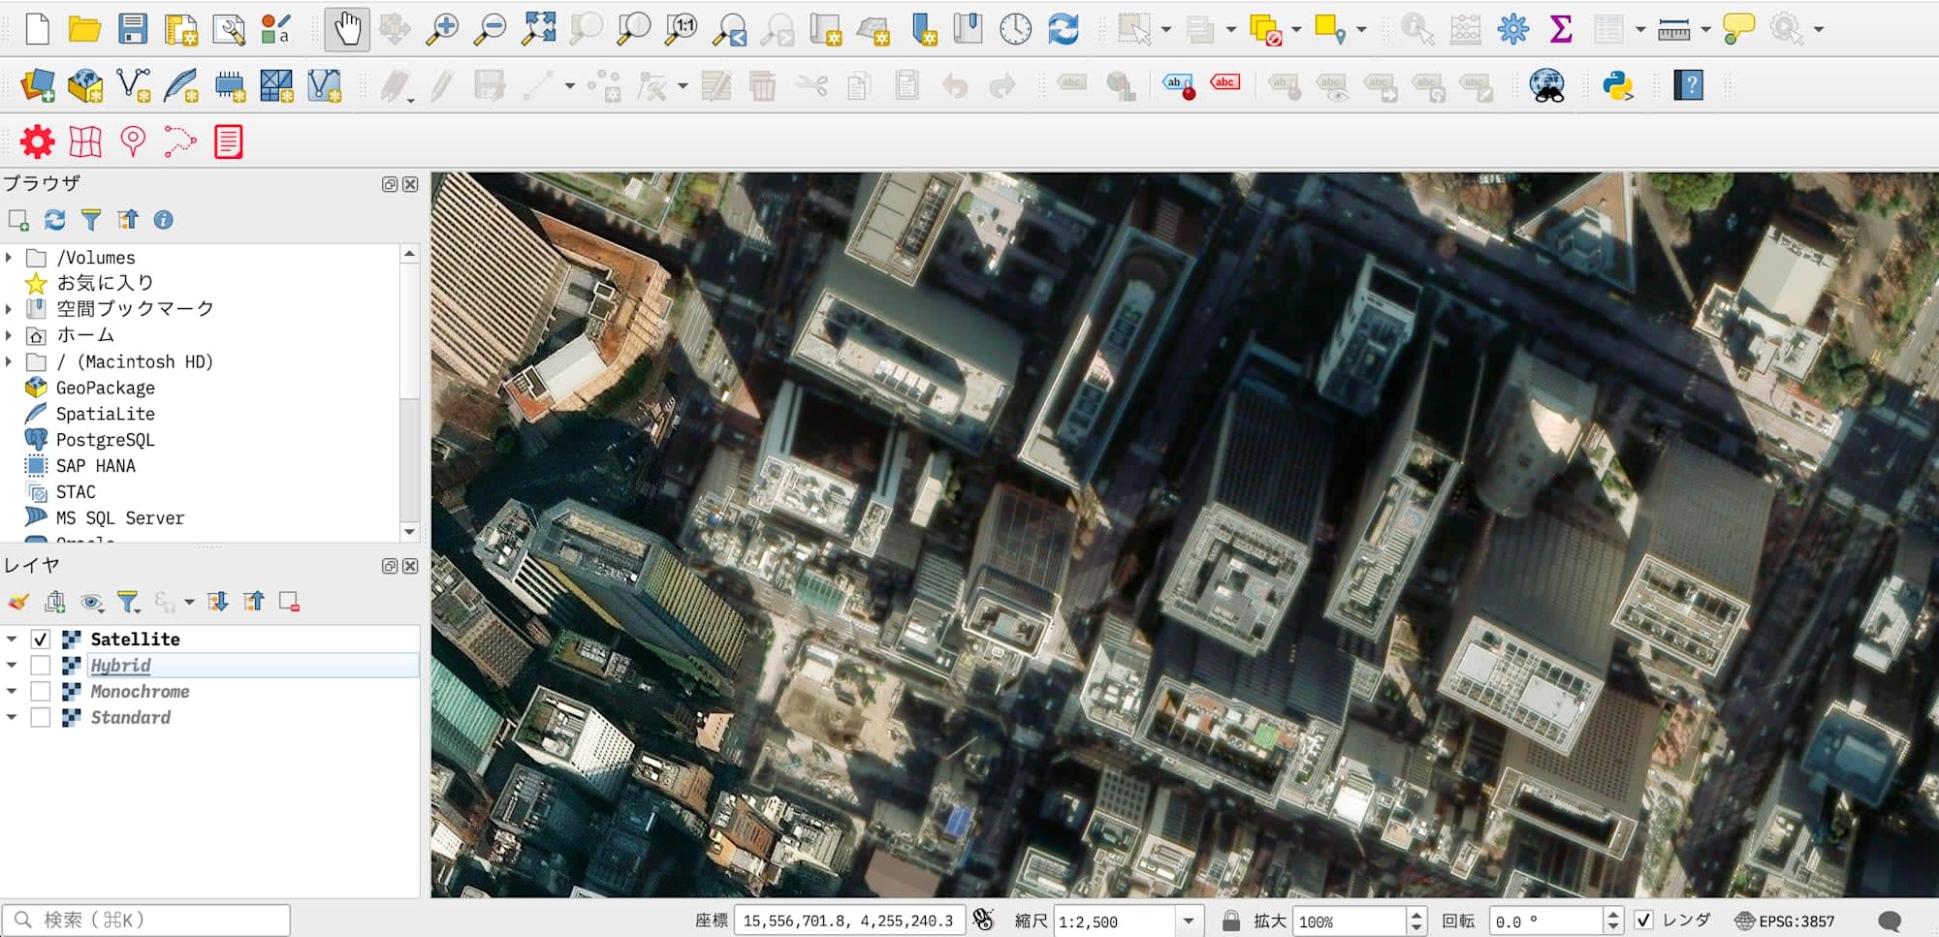1939x937 pixels.
Task: Select the Standard layer in layer list
Action: click(x=130, y=718)
